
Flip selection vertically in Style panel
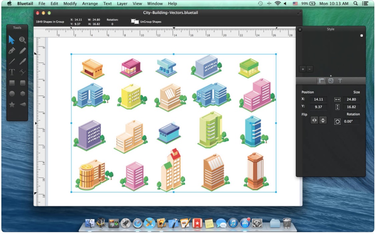pyautogui.click(x=323, y=121)
